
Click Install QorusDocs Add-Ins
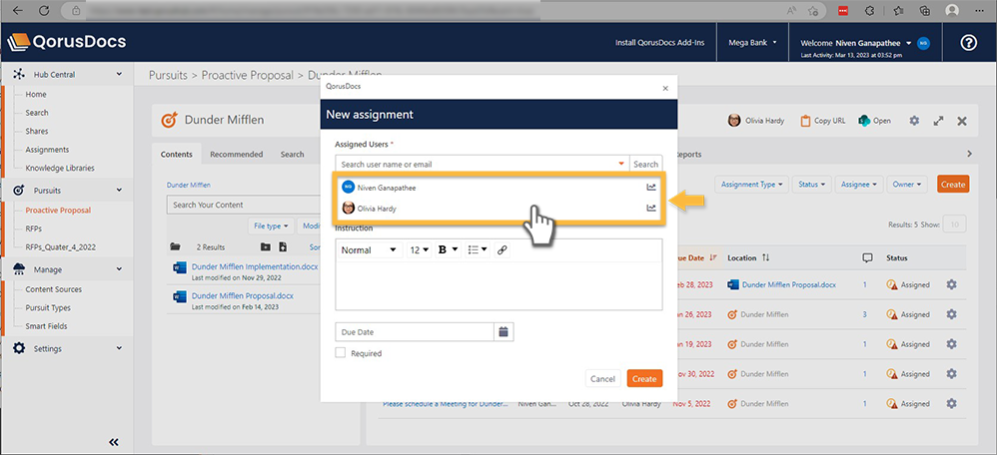coord(659,43)
